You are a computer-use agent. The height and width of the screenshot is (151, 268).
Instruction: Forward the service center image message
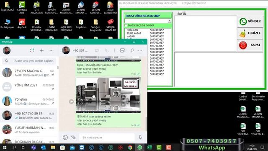pos(71,102)
